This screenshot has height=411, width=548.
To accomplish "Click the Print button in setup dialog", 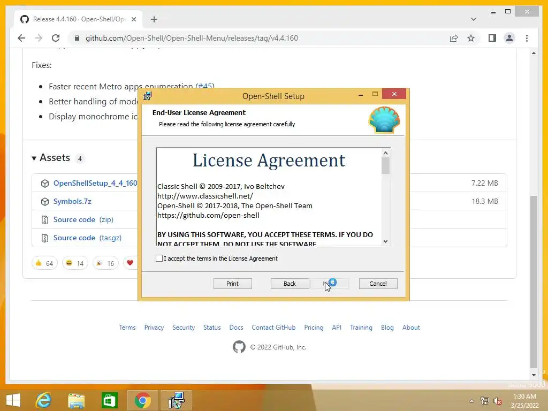I will coord(232,284).
